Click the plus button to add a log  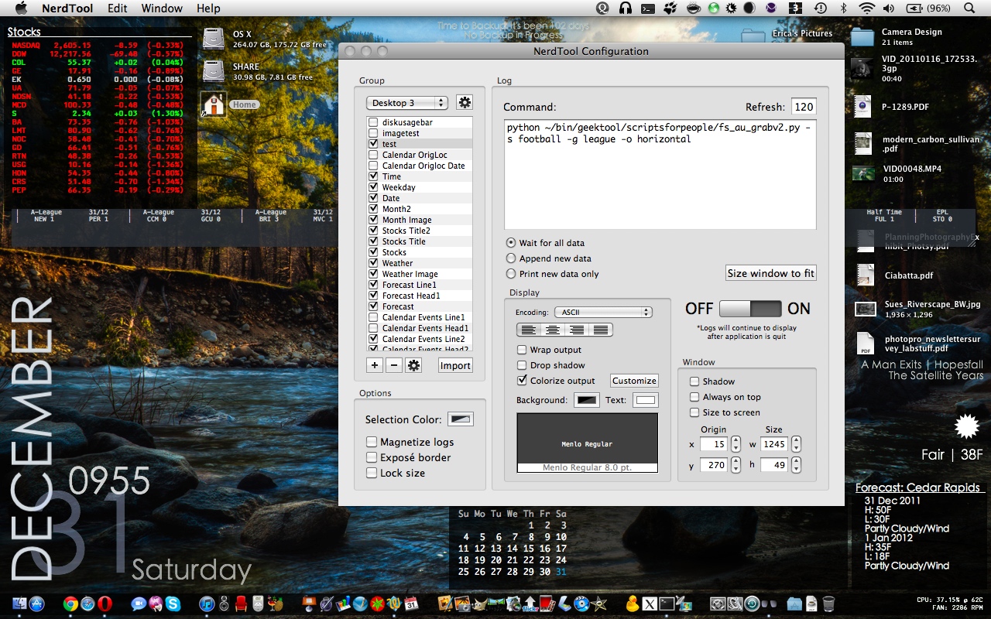click(375, 365)
